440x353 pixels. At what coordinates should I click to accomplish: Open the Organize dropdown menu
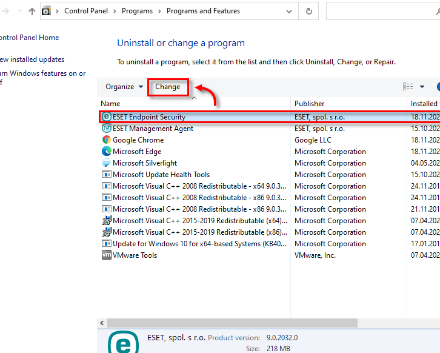click(124, 87)
